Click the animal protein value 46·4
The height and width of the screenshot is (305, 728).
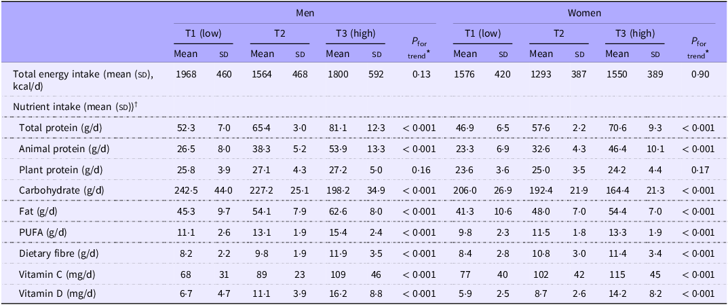pos(617,149)
